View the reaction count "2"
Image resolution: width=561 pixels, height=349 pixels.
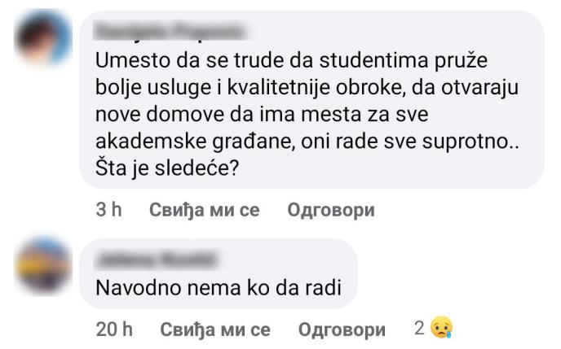tap(419, 329)
